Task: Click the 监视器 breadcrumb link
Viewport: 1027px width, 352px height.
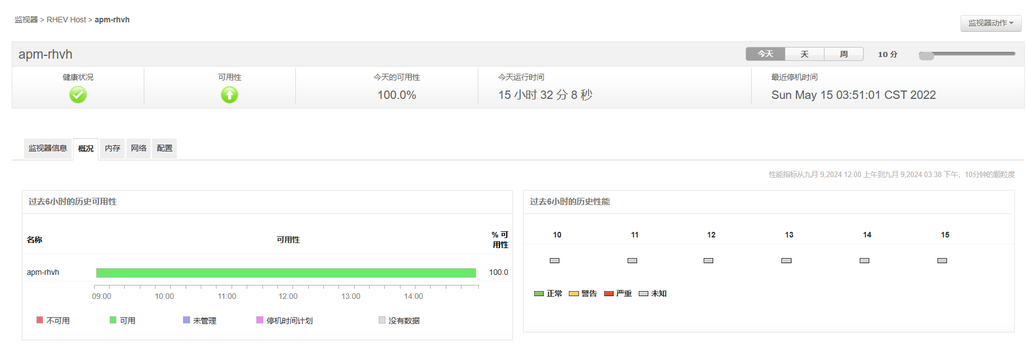Action: tap(26, 20)
